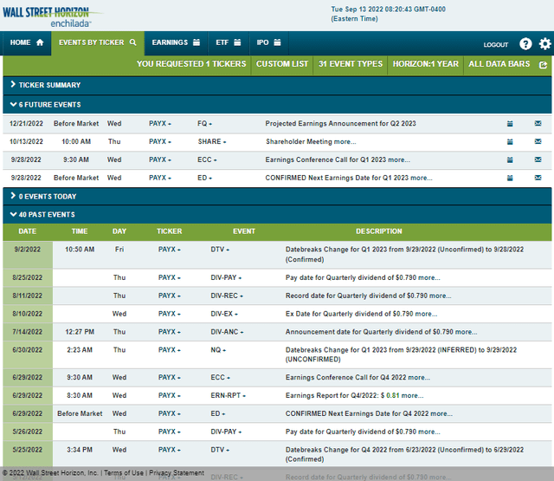Image resolution: width=554 pixels, height=481 pixels.
Task: Open NQ dropdown in 6/30/2022 row
Action: tap(218, 350)
